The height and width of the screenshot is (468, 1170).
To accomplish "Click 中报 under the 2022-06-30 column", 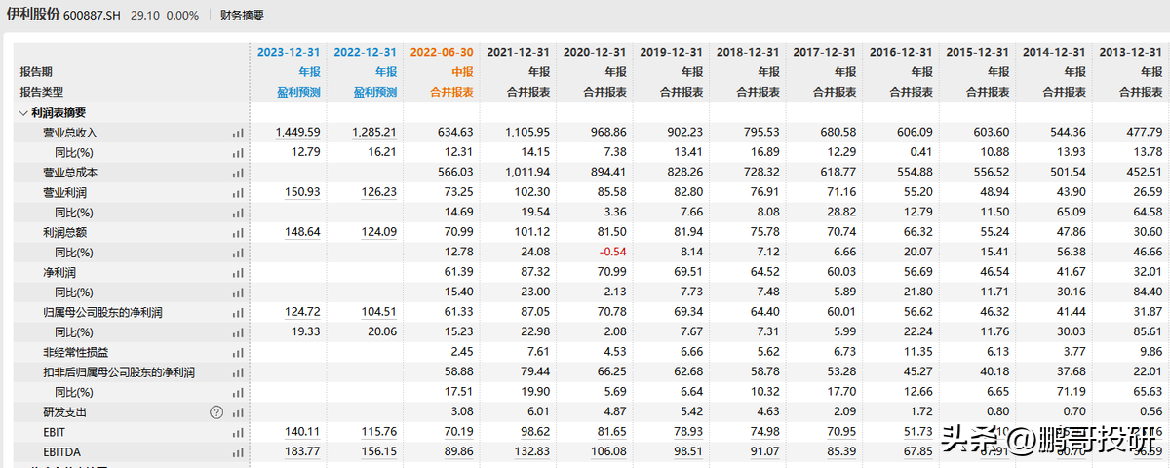I will click(x=463, y=72).
